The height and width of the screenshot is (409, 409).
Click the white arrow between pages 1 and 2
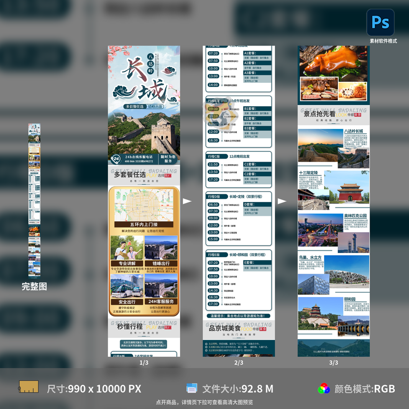[187, 201]
